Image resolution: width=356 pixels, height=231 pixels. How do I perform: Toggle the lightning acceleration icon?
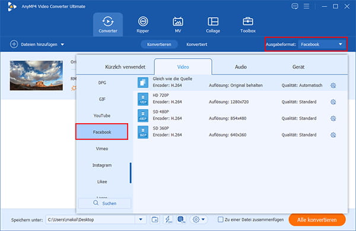click(x=169, y=219)
